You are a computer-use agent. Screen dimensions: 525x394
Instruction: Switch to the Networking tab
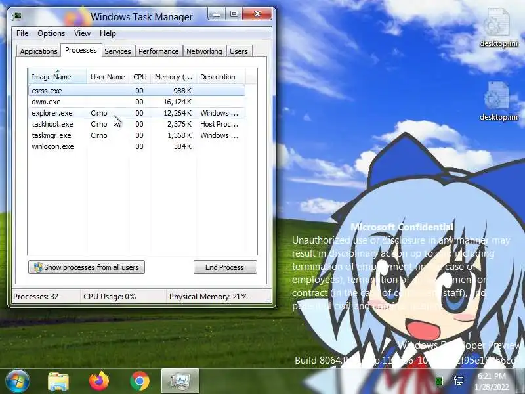coord(204,51)
